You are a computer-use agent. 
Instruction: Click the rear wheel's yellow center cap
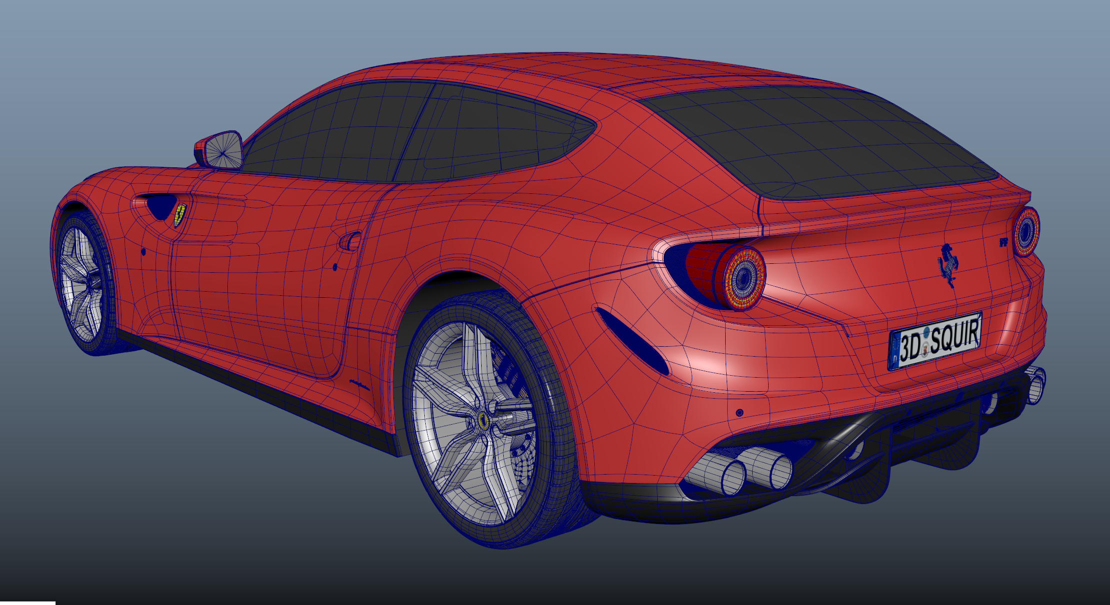pyautogui.click(x=483, y=421)
